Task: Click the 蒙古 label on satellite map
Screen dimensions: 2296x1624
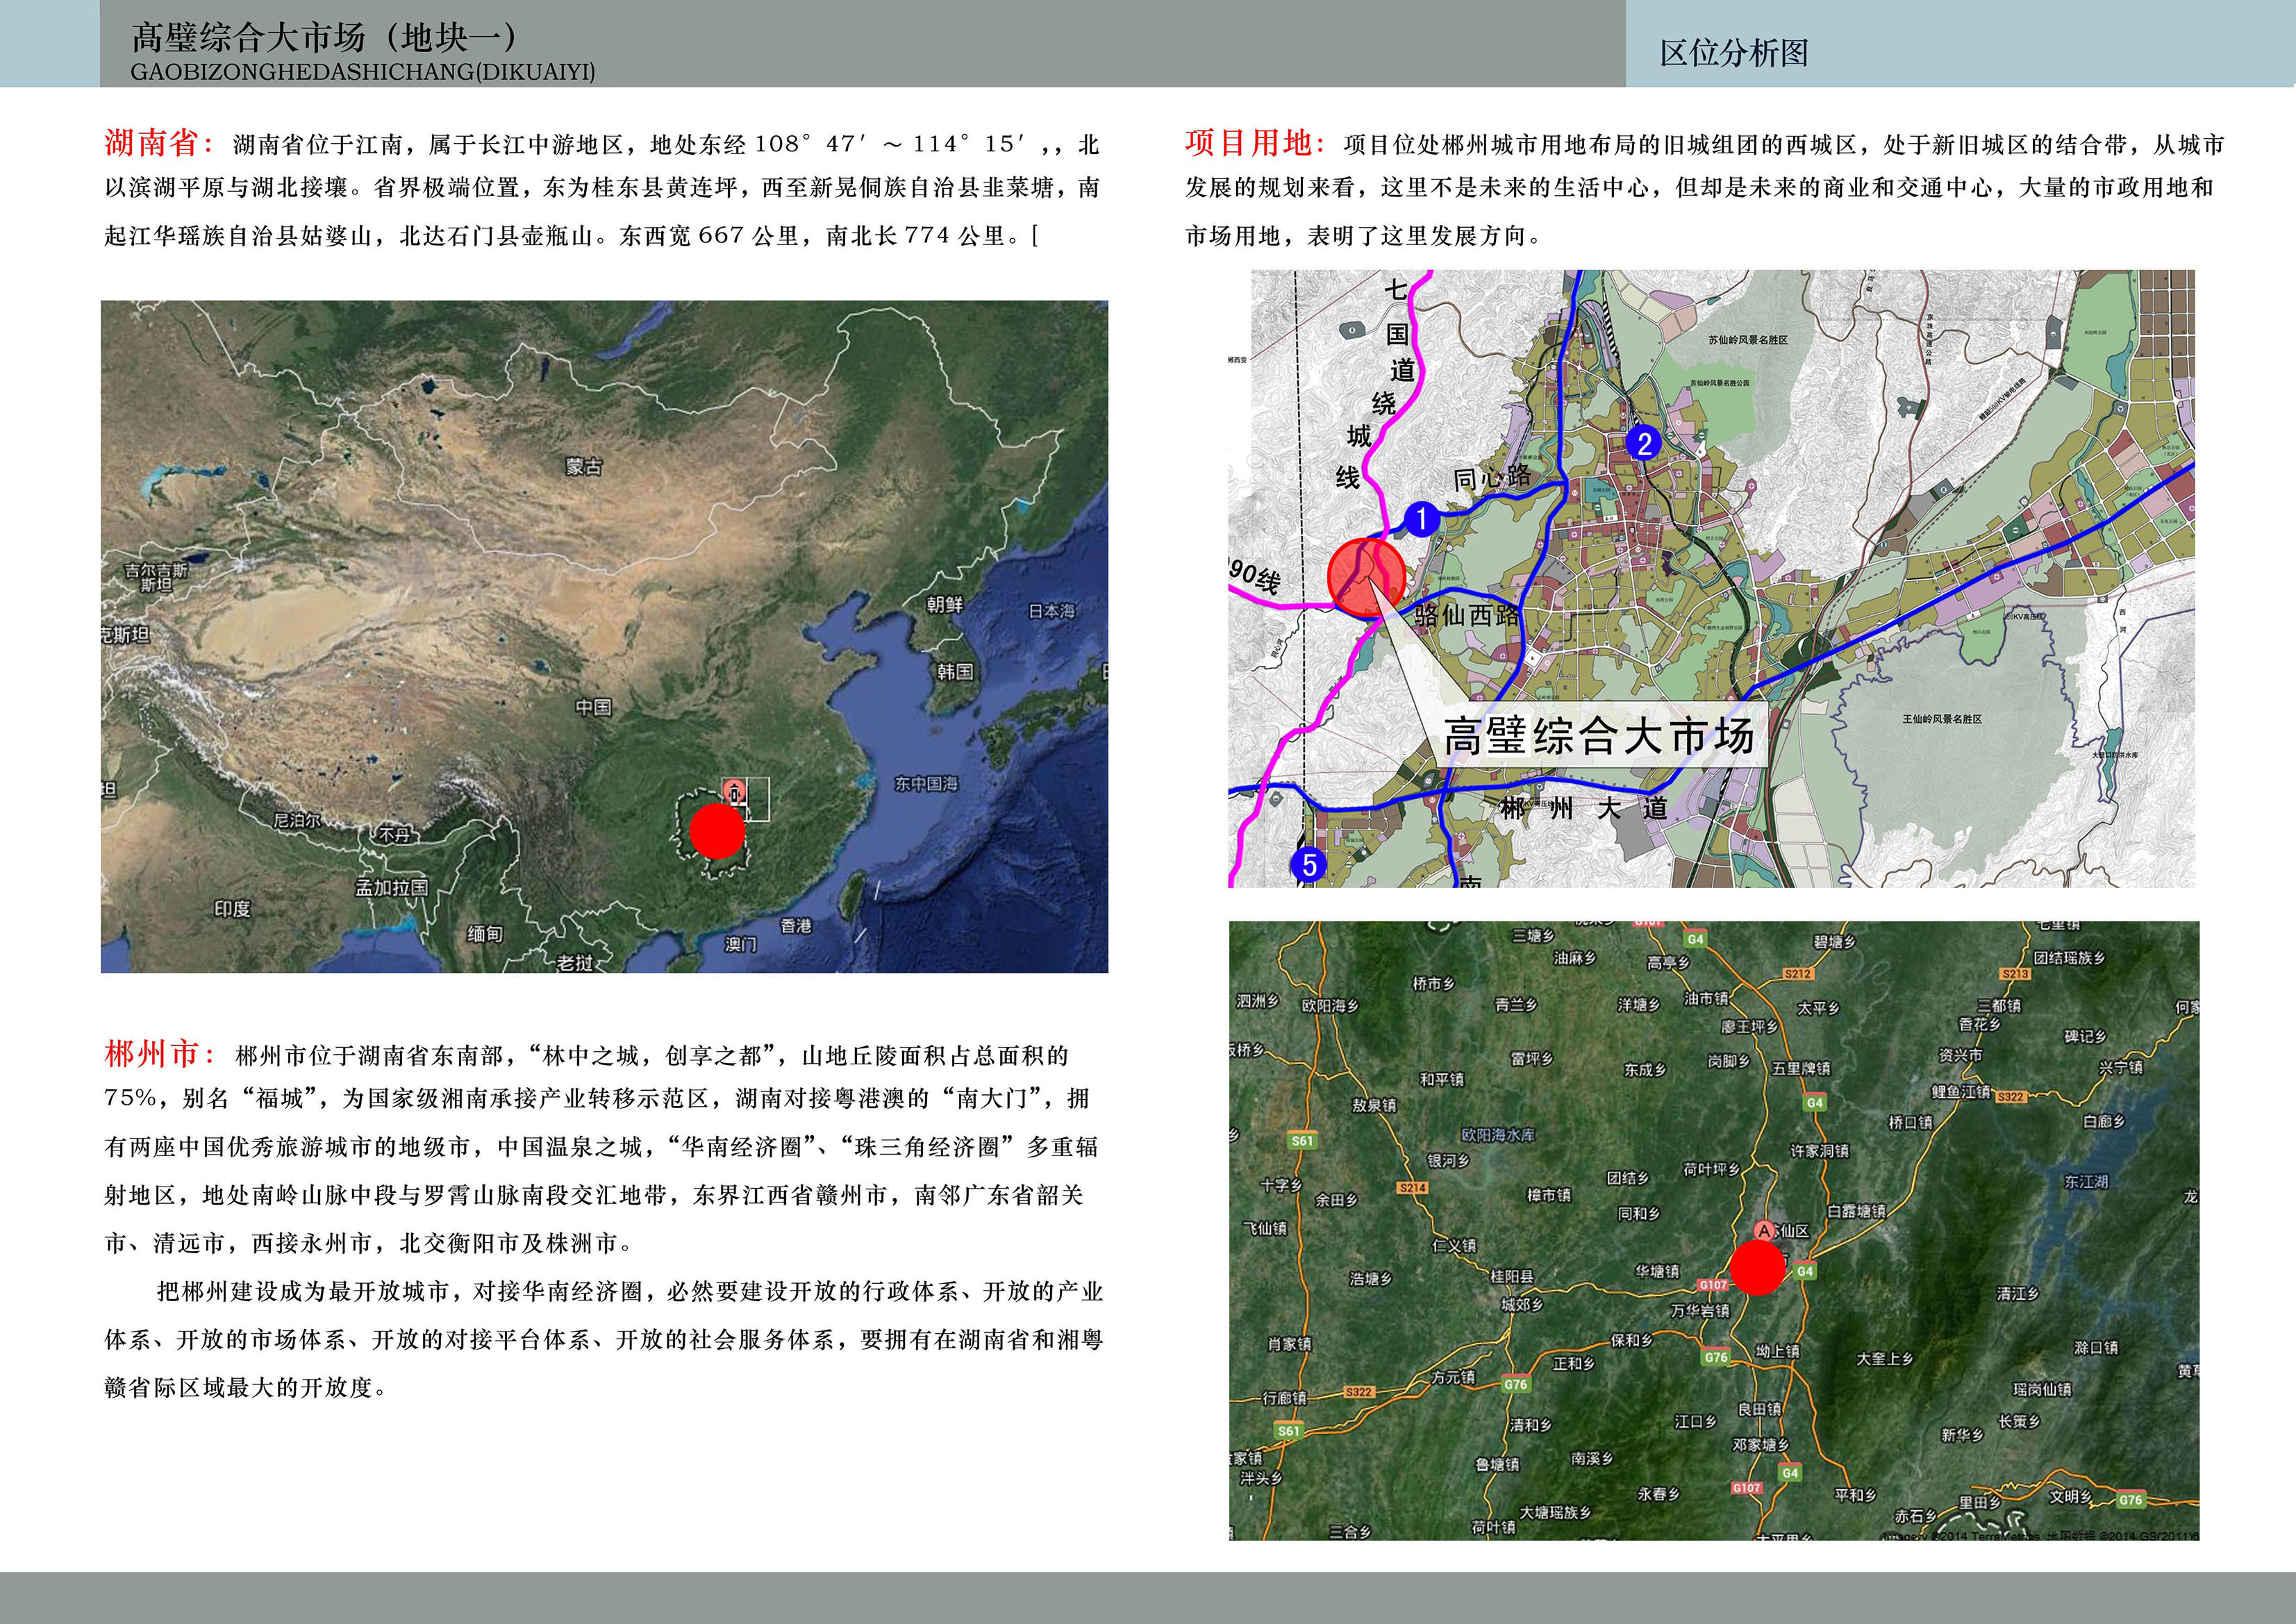Action: [x=583, y=467]
